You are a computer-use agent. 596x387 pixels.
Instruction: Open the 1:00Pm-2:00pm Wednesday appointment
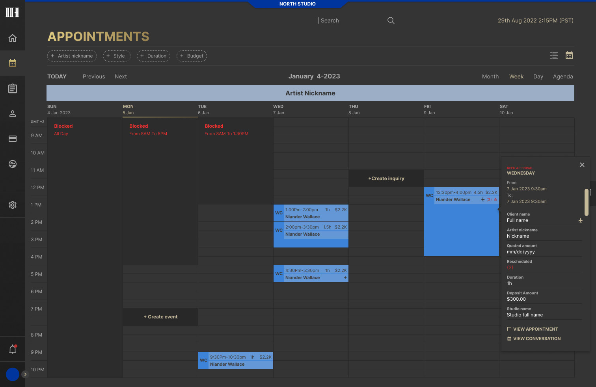coord(311,213)
